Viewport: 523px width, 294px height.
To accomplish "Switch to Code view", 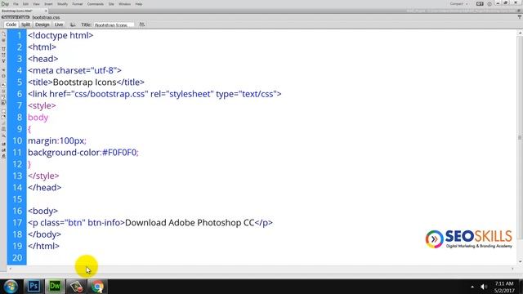I will click(x=11, y=24).
